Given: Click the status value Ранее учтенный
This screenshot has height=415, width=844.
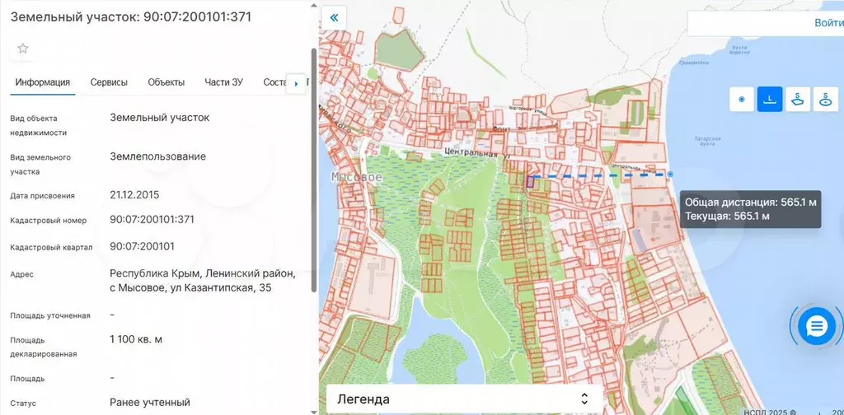Looking at the screenshot, I should point(150,402).
